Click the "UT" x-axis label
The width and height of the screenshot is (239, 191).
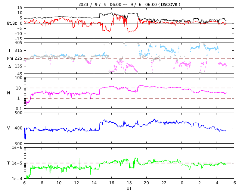[x=129, y=188]
